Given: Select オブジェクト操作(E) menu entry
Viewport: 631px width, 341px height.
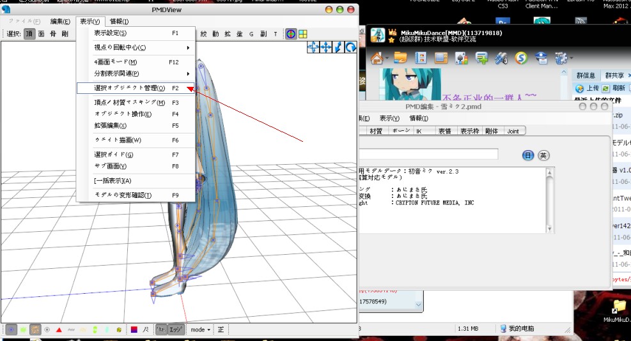Looking at the screenshot, I should [x=136, y=114].
